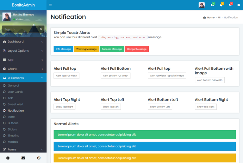Open the envelope messages icon in header
243x163 pixels.
click(x=212, y=5)
